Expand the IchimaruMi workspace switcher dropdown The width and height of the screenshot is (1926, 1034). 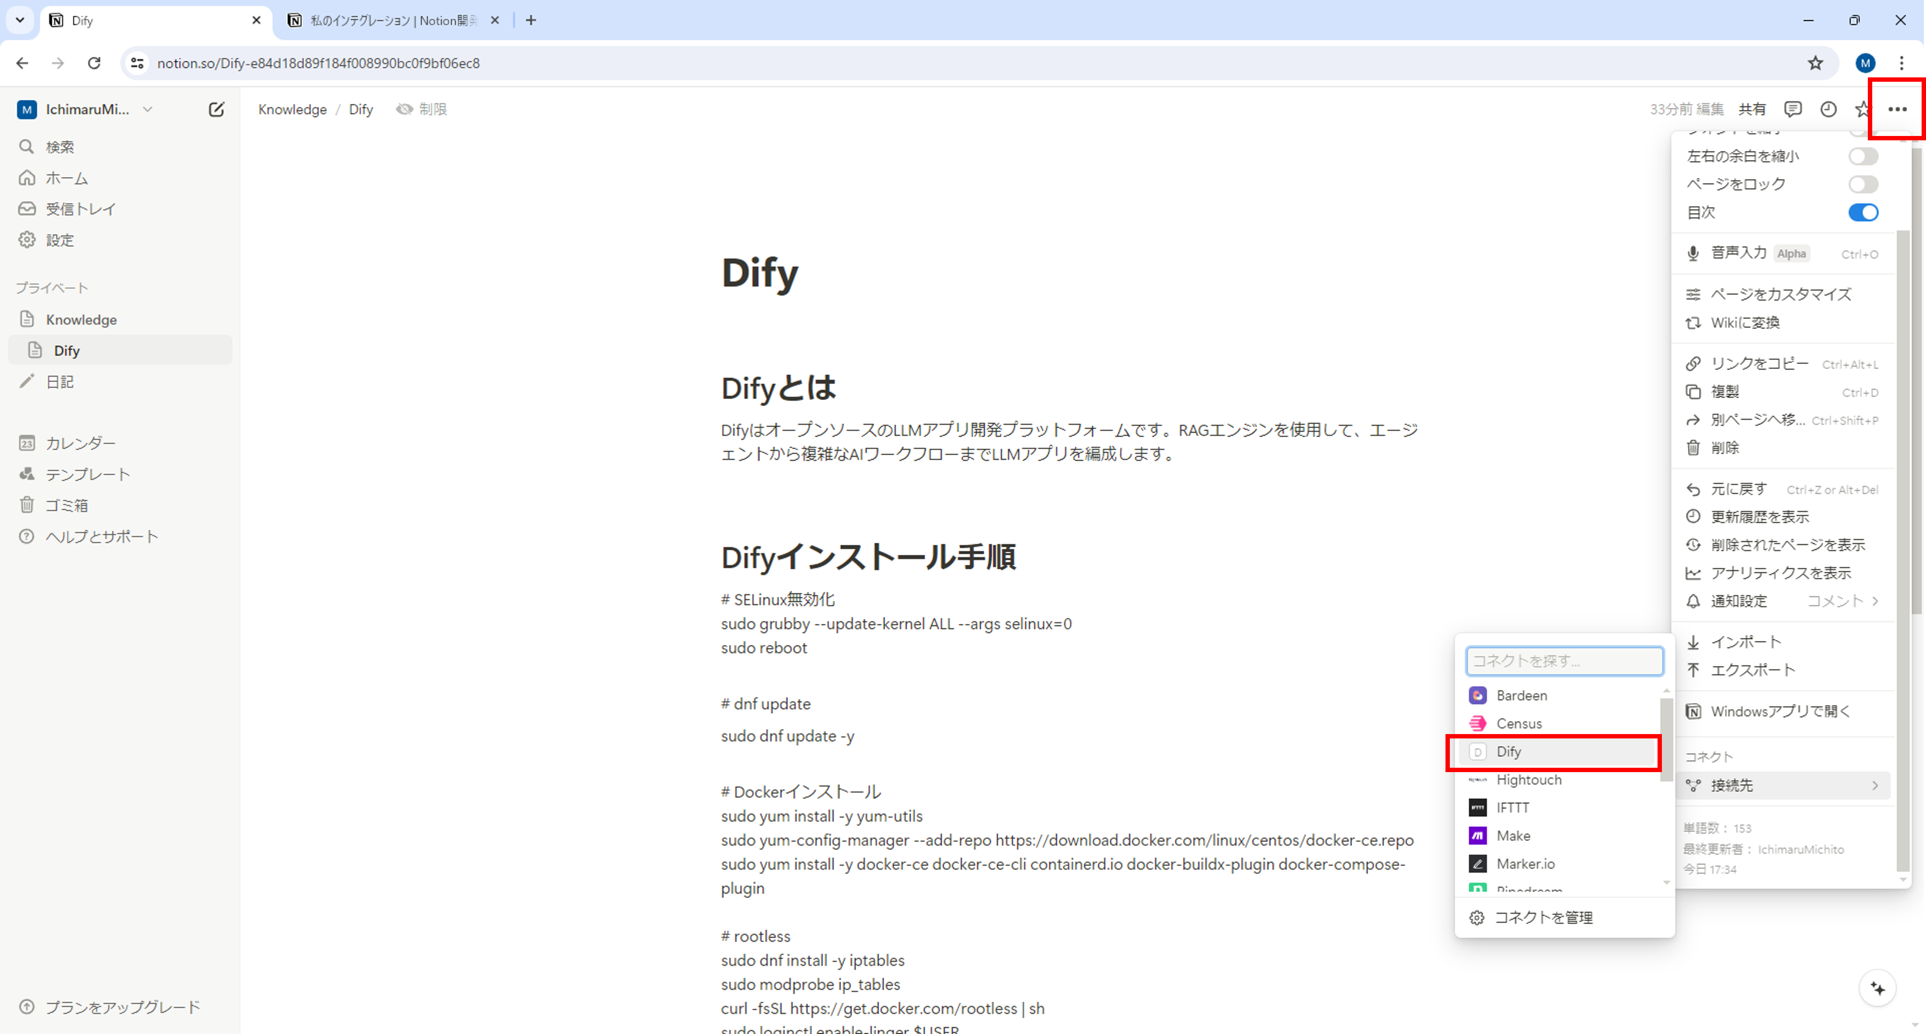(x=147, y=109)
